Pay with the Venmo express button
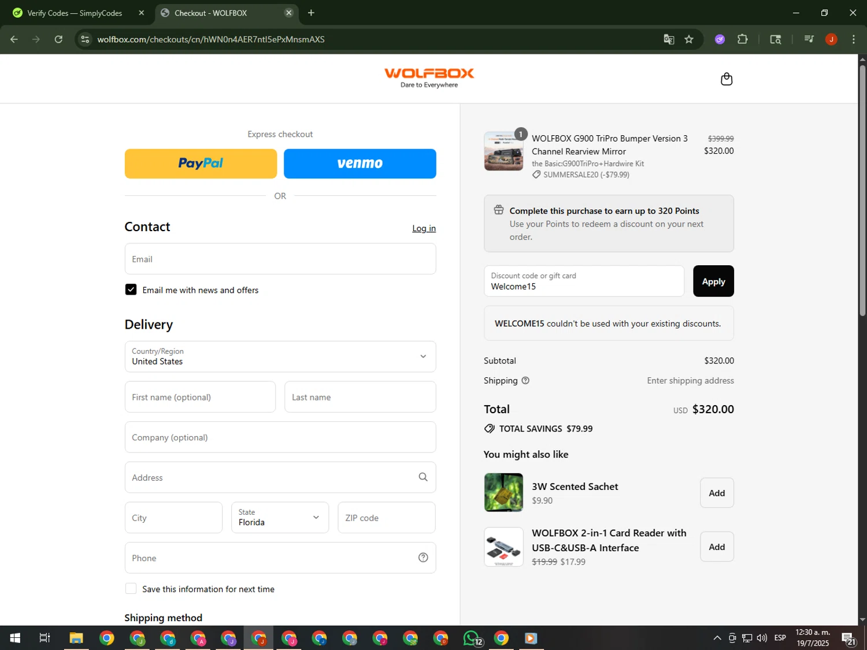Image resolution: width=867 pixels, height=650 pixels. (360, 164)
